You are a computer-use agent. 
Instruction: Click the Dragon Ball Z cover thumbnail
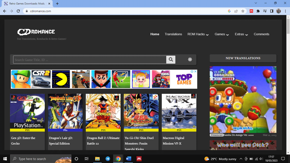103,111
